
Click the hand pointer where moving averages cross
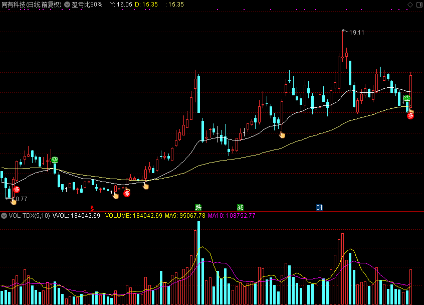pyautogui.click(x=145, y=186)
